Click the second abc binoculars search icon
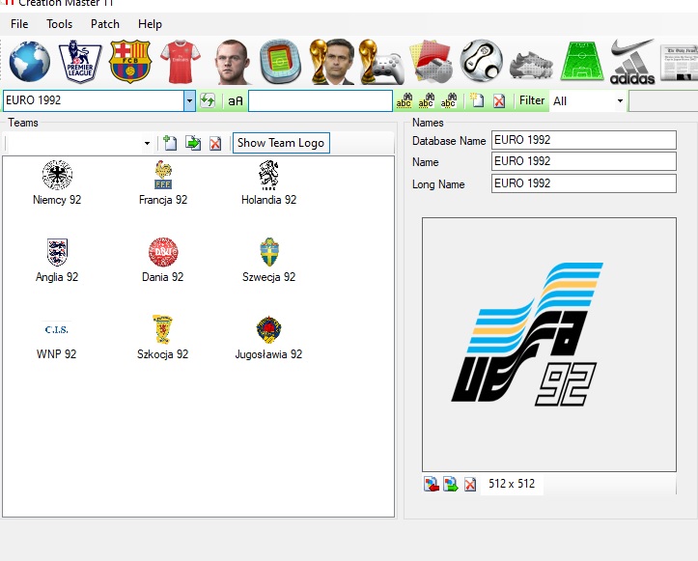The height and width of the screenshot is (561, 698). (426, 101)
